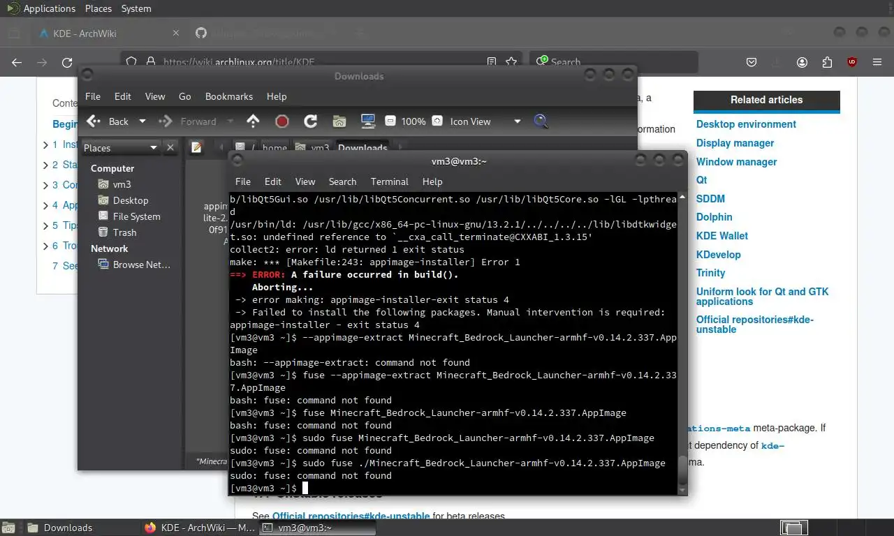Open Desktop environment related article link
Viewport: 894px width, 536px height.
coord(746,124)
